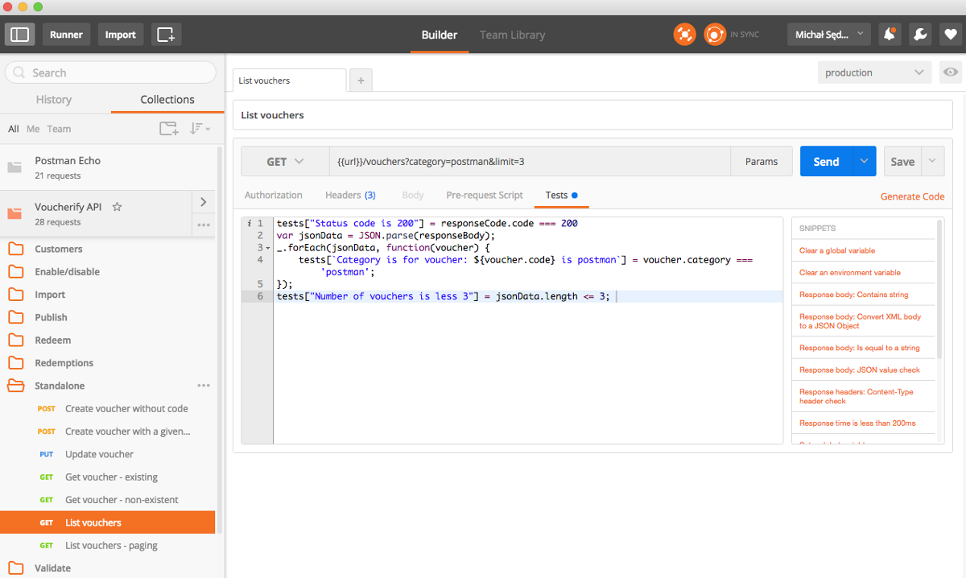Switch to the Authorization tab
Screen dimensions: 966x578
pyautogui.click(x=274, y=195)
